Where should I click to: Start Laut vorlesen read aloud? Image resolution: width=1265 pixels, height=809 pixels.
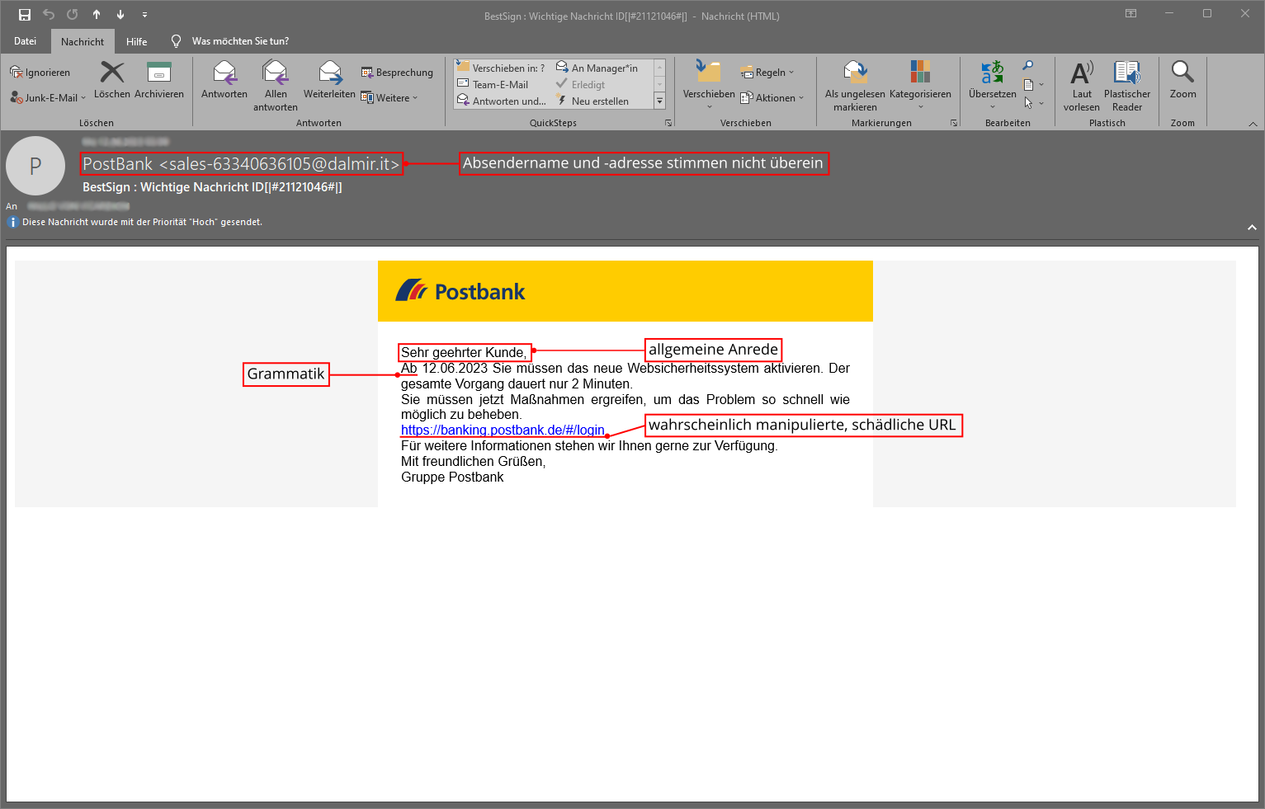(1081, 74)
